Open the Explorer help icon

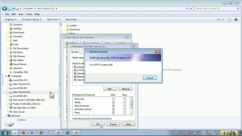[236, 19]
